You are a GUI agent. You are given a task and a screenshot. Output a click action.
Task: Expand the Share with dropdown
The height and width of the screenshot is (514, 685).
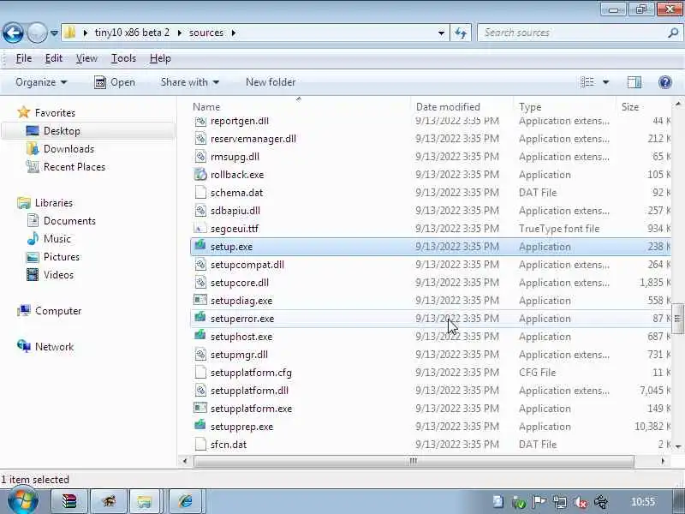click(x=189, y=82)
